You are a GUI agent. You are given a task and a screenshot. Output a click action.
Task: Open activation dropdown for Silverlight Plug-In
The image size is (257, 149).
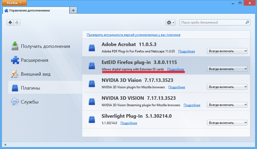(x=227, y=123)
